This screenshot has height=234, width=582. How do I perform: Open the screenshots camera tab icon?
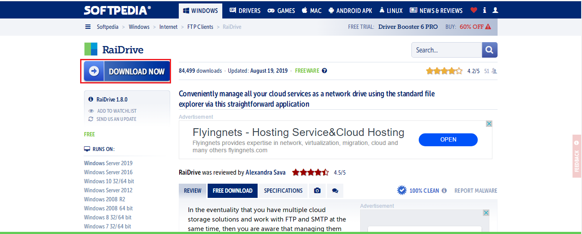[x=317, y=191]
